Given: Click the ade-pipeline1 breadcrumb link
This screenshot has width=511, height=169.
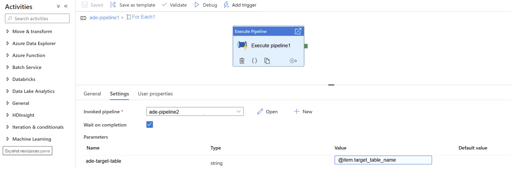Looking at the screenshot, I should pos(104,17).
